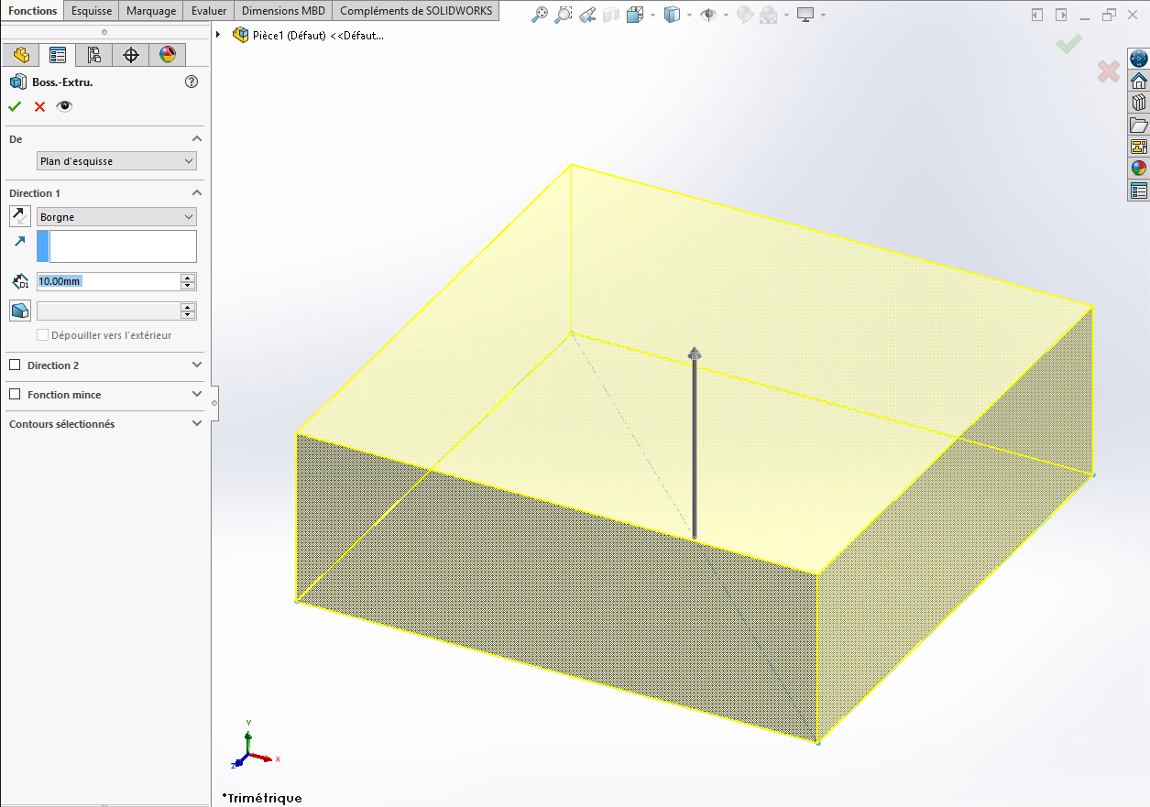Image resolution: width=1150 pixels, height=807 pixels.
Task: Cancel the extrusion with red X
Action: coord(39,106)
